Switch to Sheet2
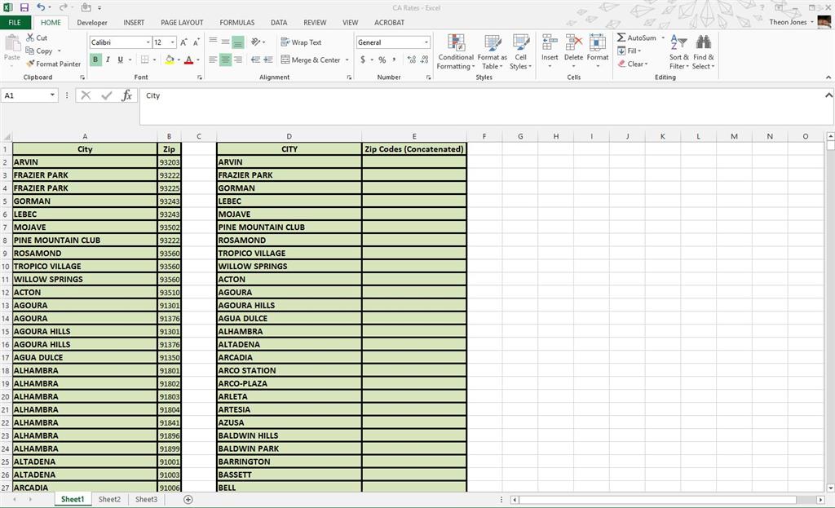 click(x=109, y=499)
